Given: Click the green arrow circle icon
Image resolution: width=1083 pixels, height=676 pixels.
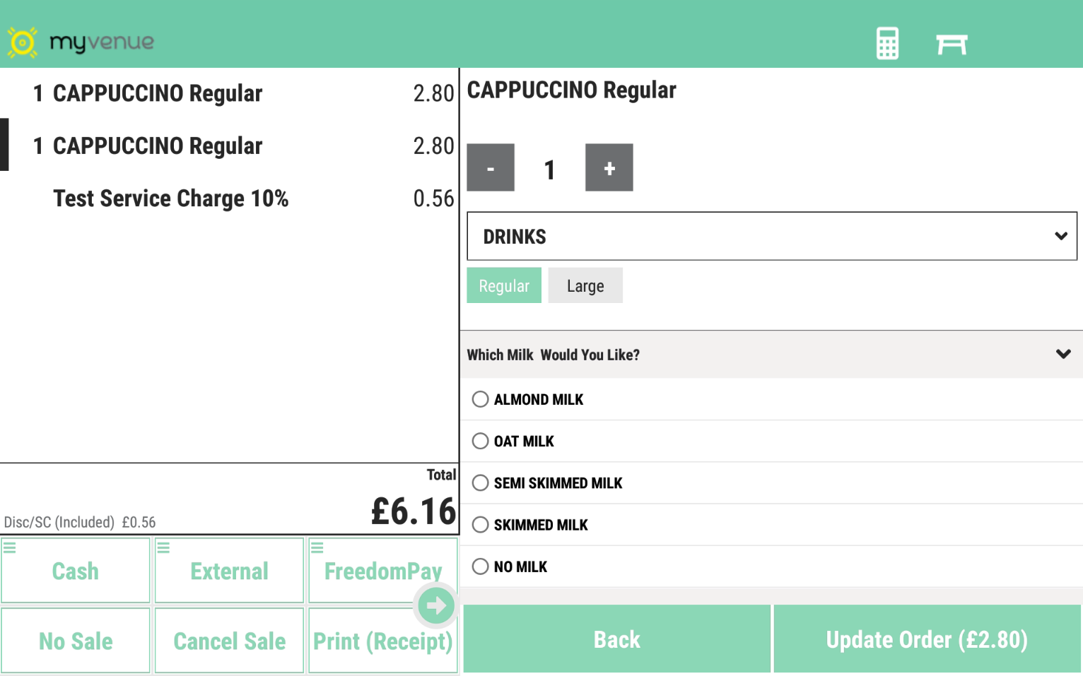Looking at the screenshot, I should (435, 605).
